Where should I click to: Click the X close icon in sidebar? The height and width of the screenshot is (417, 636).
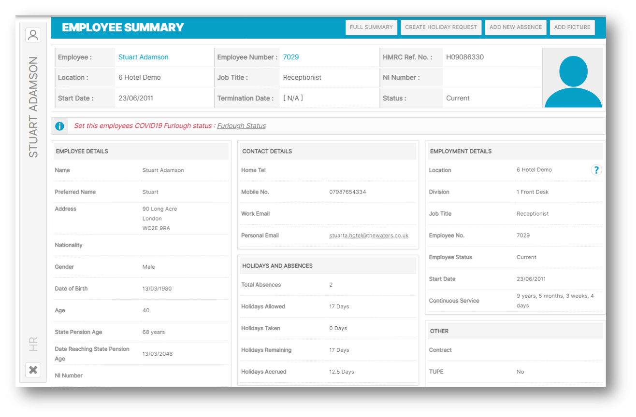[33, 370]
